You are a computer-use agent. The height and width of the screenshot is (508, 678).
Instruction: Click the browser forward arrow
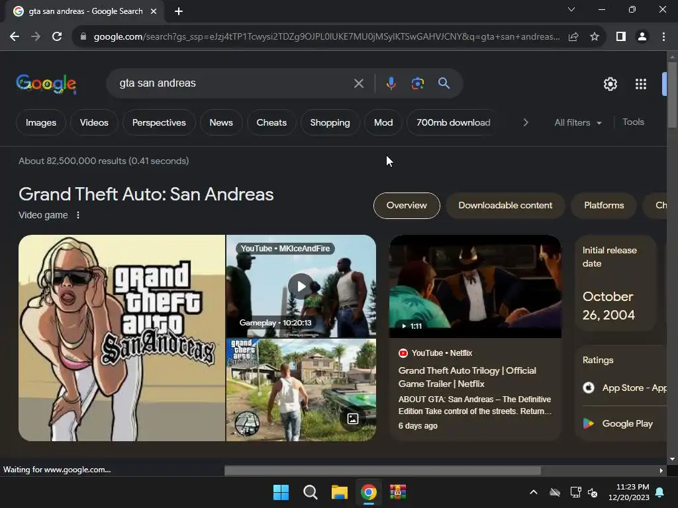pyautogui.click(x=36, y=37)
